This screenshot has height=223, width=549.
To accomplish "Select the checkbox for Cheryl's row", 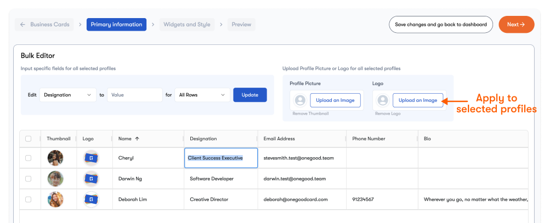I will tap(29, 158).
